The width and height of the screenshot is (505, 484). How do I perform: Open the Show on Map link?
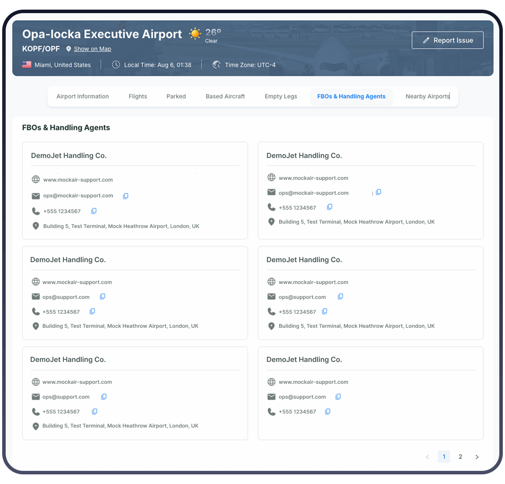tap(92, 49)
